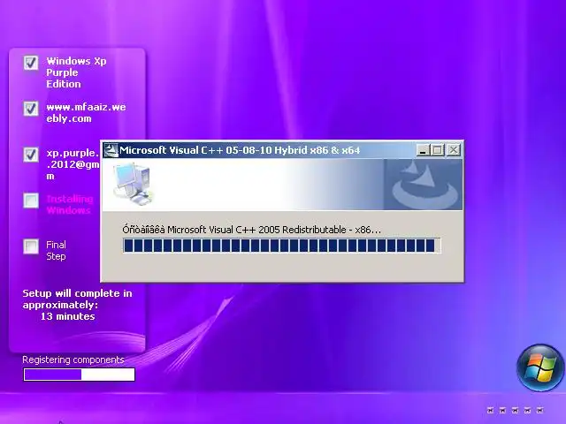
Task: Click the Visual C++ 2005 Redistributable status text
Action: click(x=251, y=230)
